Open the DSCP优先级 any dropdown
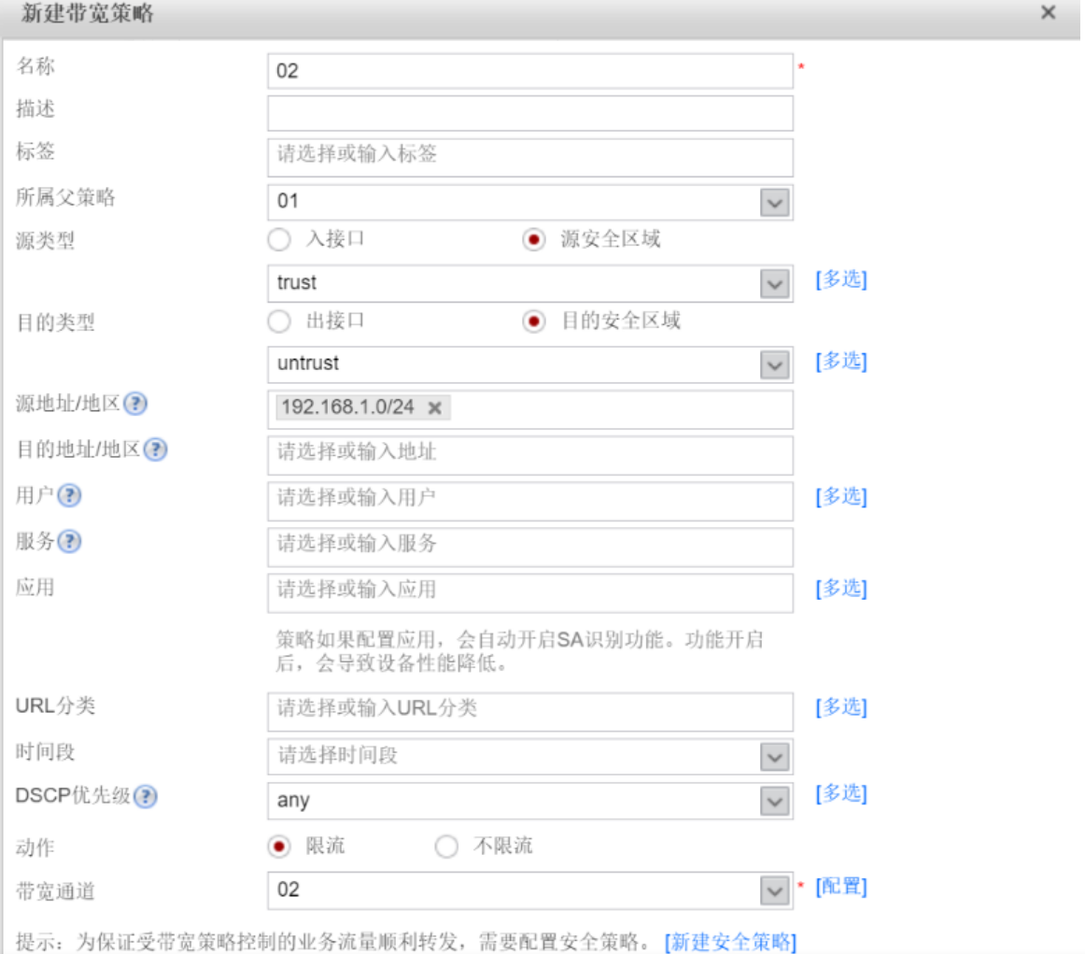The image size is (1085, 954). (x=774, y=802)
